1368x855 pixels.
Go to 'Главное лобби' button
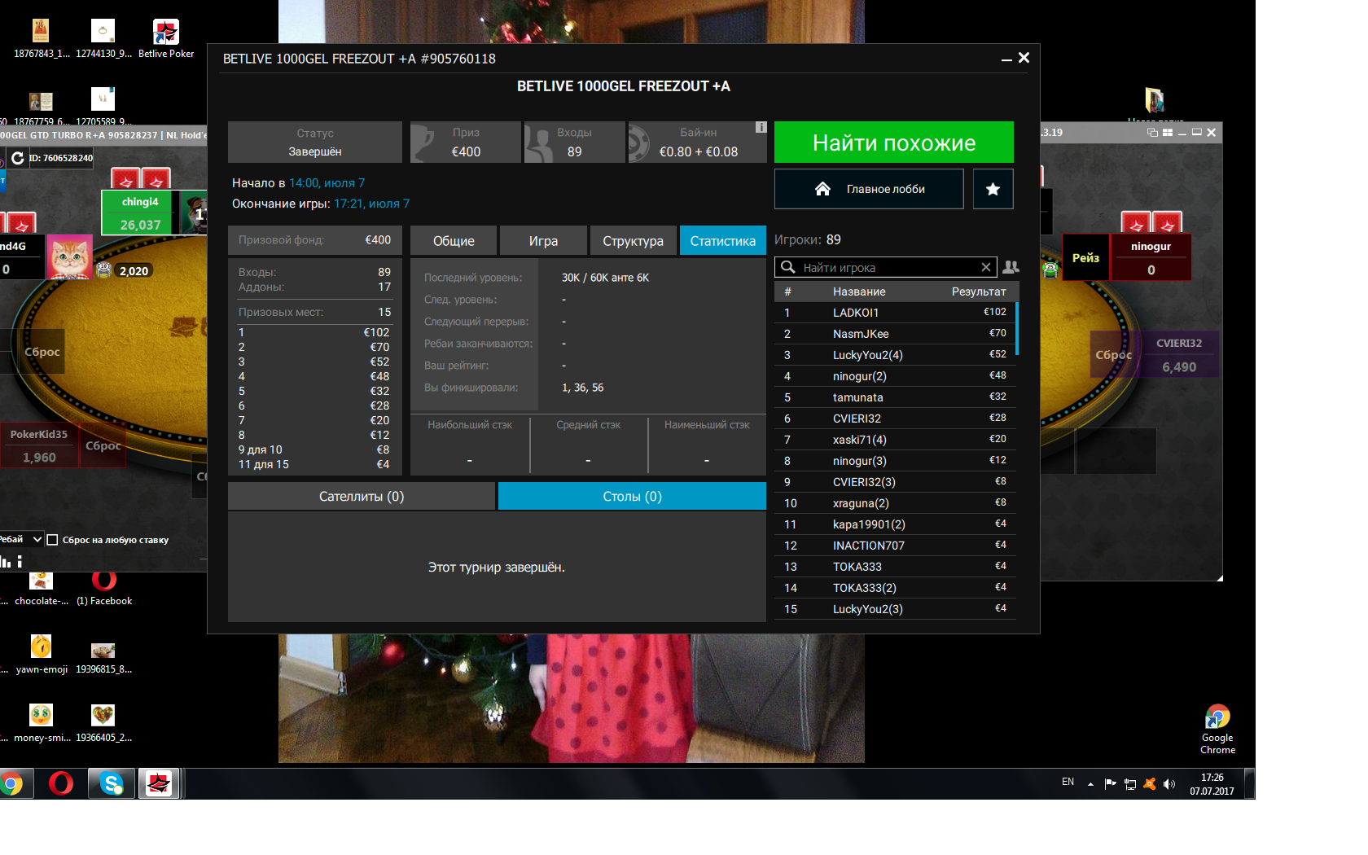point(869,189)
